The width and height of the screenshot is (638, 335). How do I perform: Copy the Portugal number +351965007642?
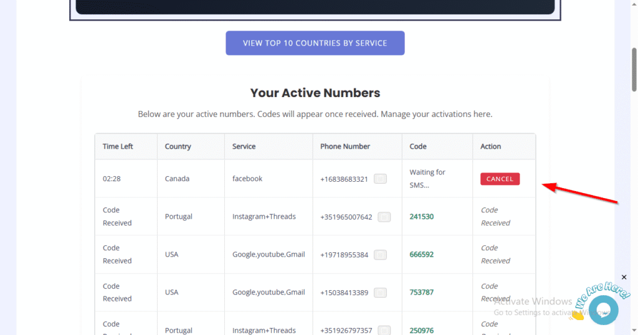[384, 217]
